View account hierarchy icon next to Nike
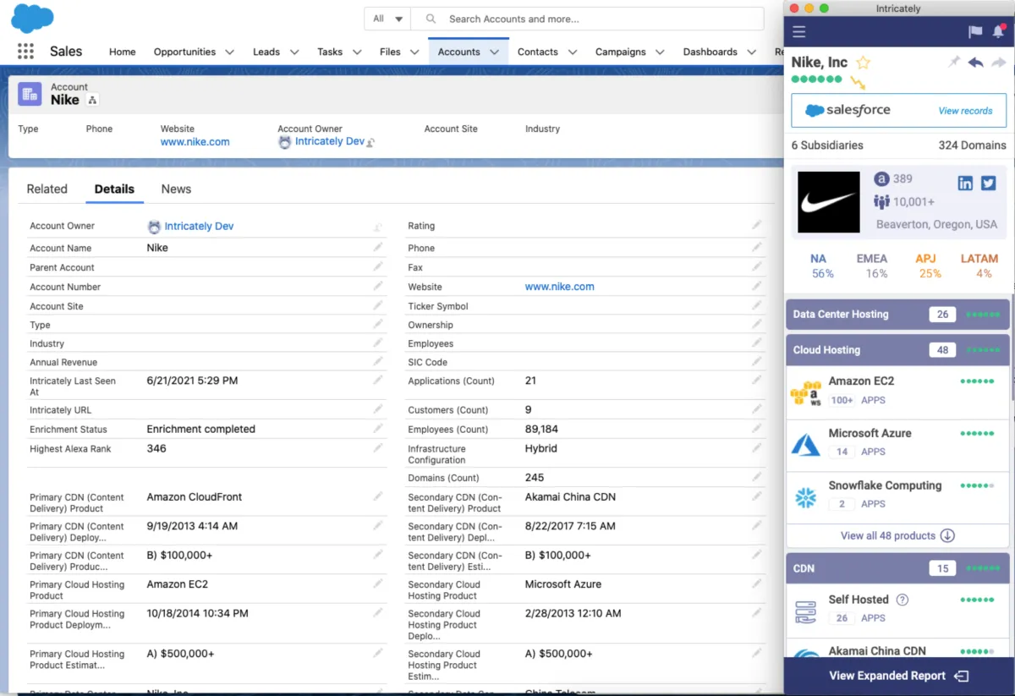The height and width of the screenshot is (696, 1015). coord(93,101)
